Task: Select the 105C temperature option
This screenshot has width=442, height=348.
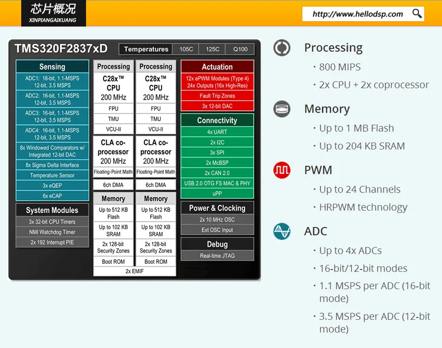Action: point(186,49)
